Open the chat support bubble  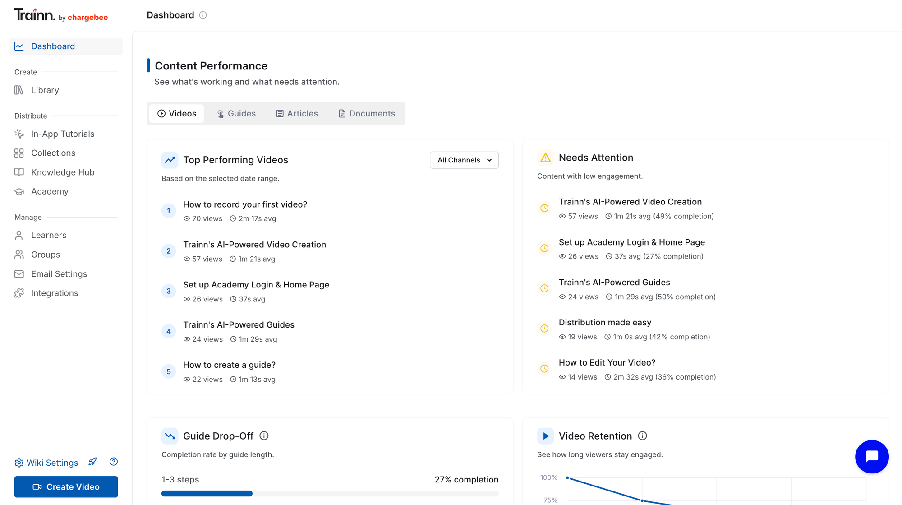[x=872, y=456]
